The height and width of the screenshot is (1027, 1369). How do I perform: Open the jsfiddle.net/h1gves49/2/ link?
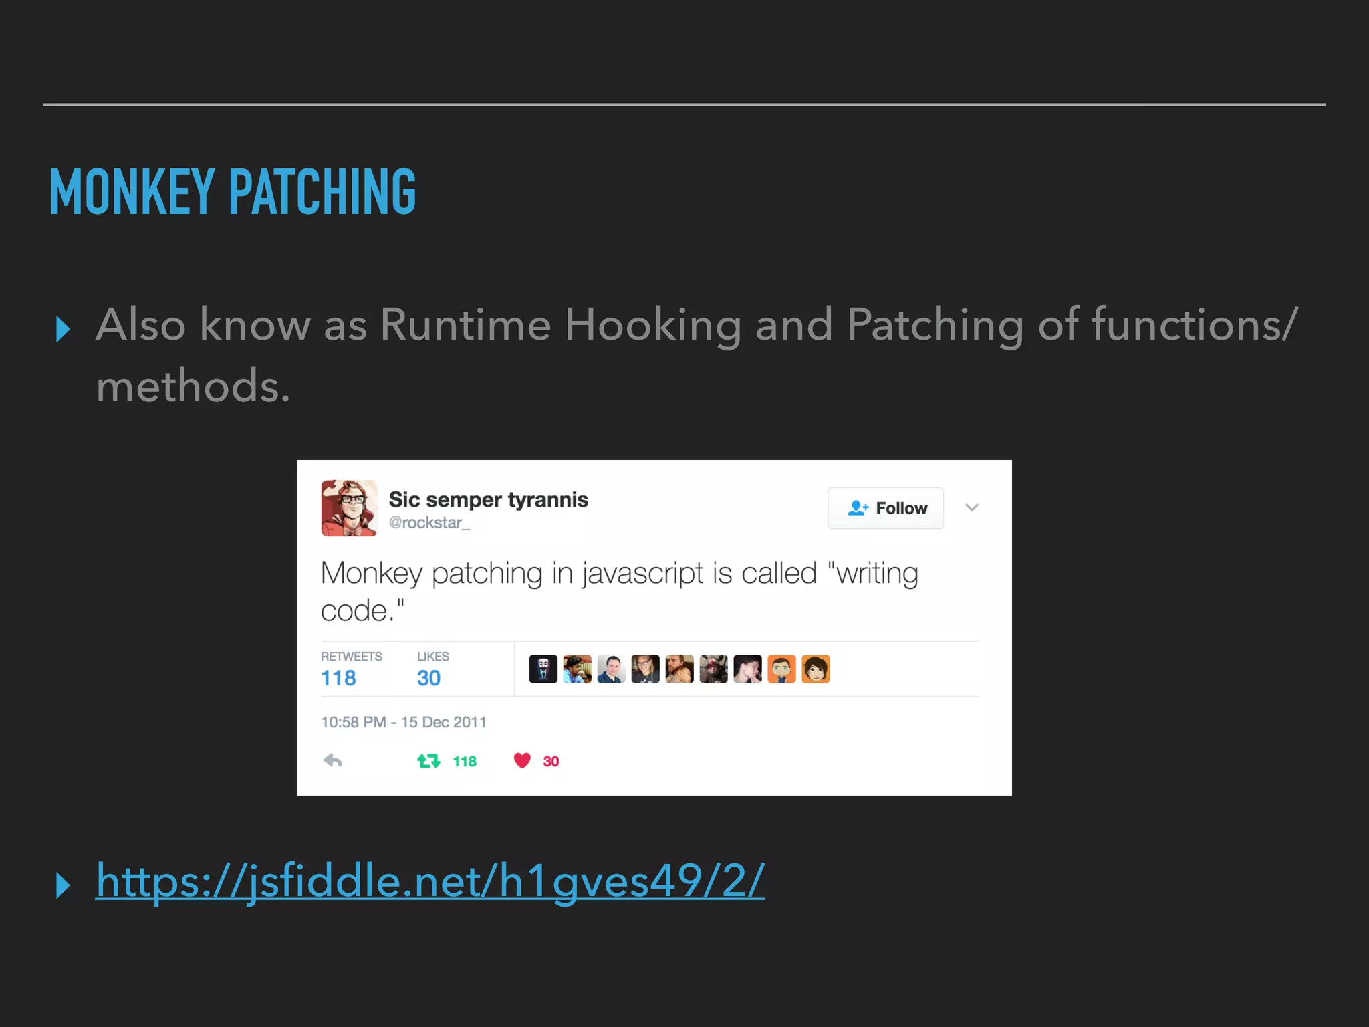(x=430, y=881)
